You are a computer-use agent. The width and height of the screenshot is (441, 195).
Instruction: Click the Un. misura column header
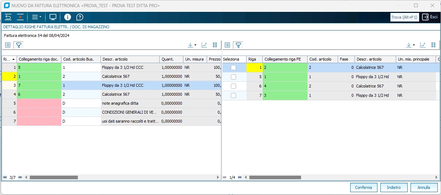[195, 59]
